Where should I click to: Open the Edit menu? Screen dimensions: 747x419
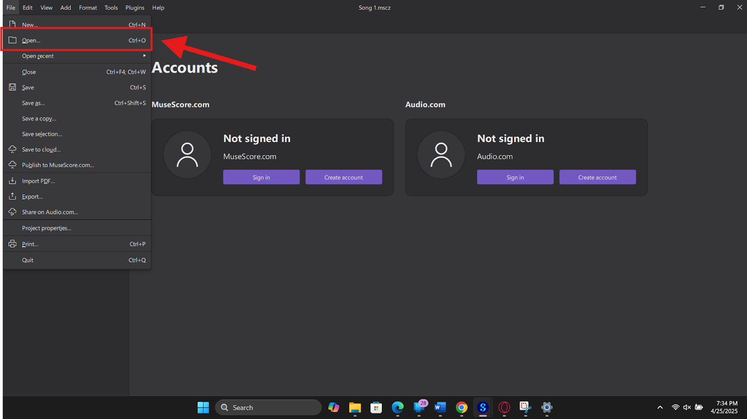pyautogui.click(x=28, y=7)
